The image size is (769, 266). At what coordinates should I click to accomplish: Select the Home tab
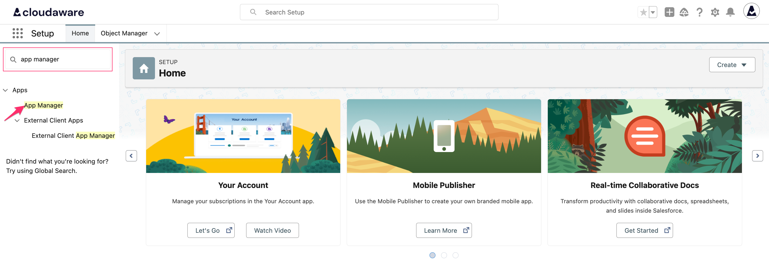click(x=80, y=33)
